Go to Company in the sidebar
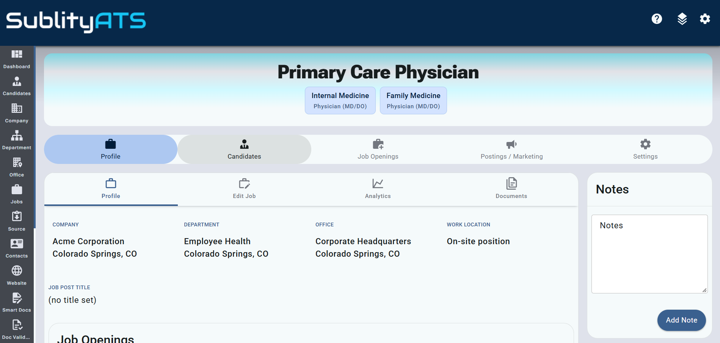Image resolution: width=720 pixels, height=343 pixels. (x=17, y=113)
